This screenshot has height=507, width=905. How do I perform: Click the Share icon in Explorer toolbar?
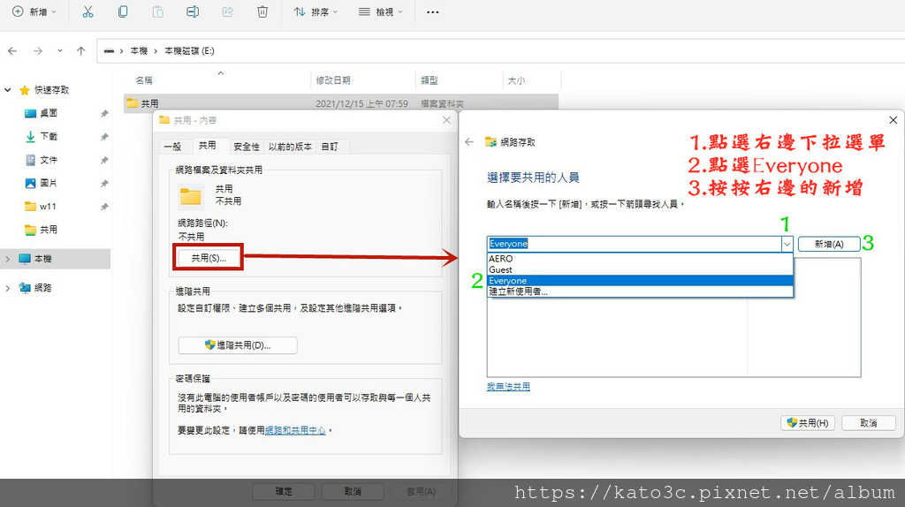pos(228,11)
